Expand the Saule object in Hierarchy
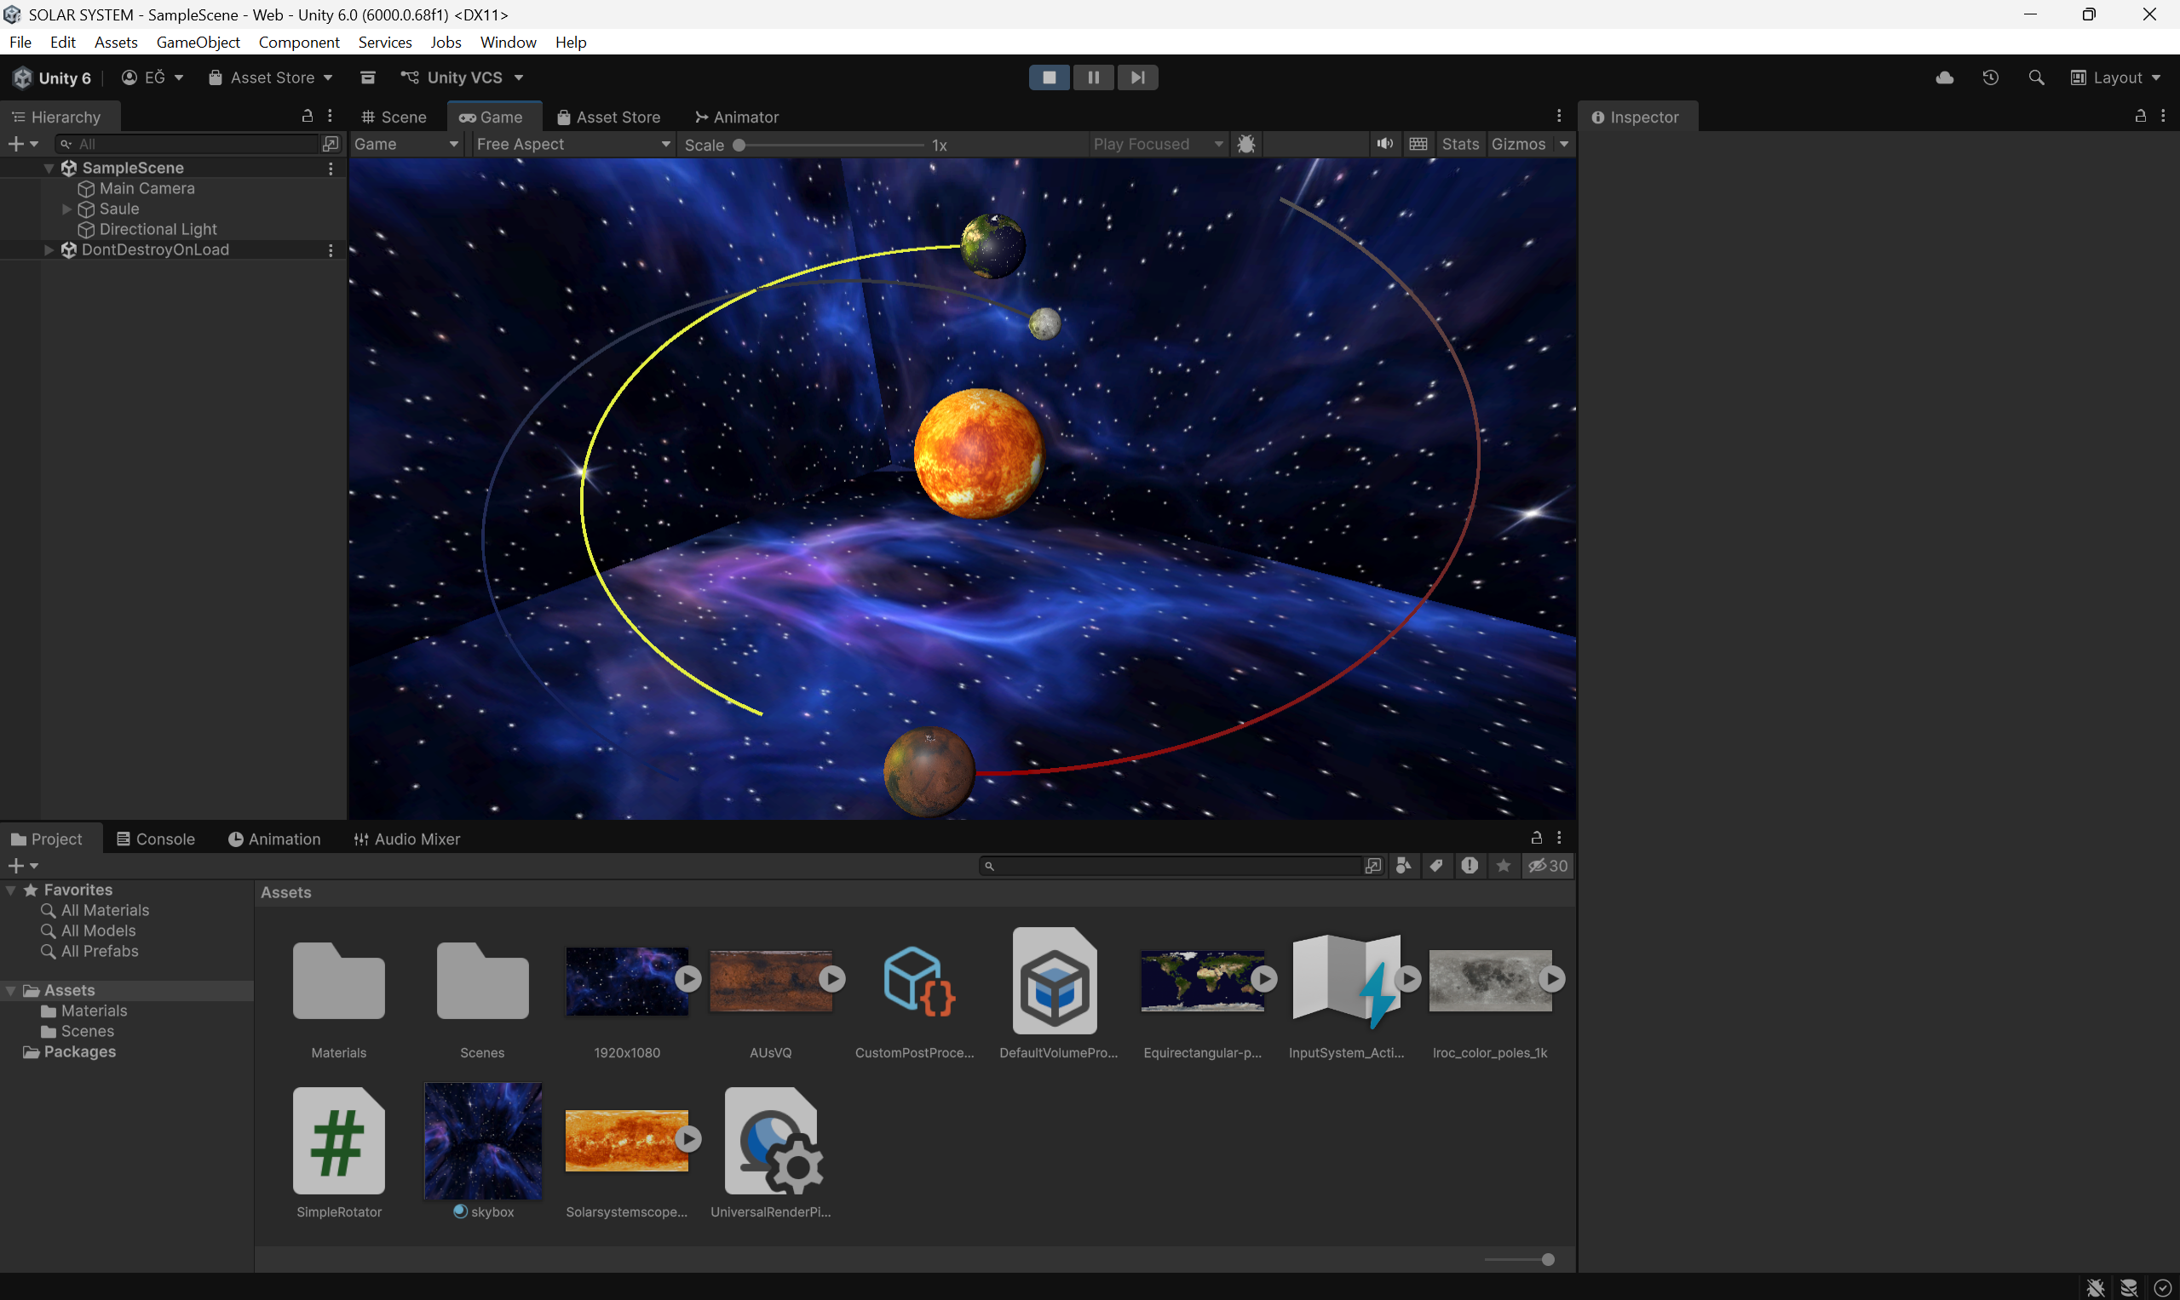2180x1300 pixels. point(66,209)
